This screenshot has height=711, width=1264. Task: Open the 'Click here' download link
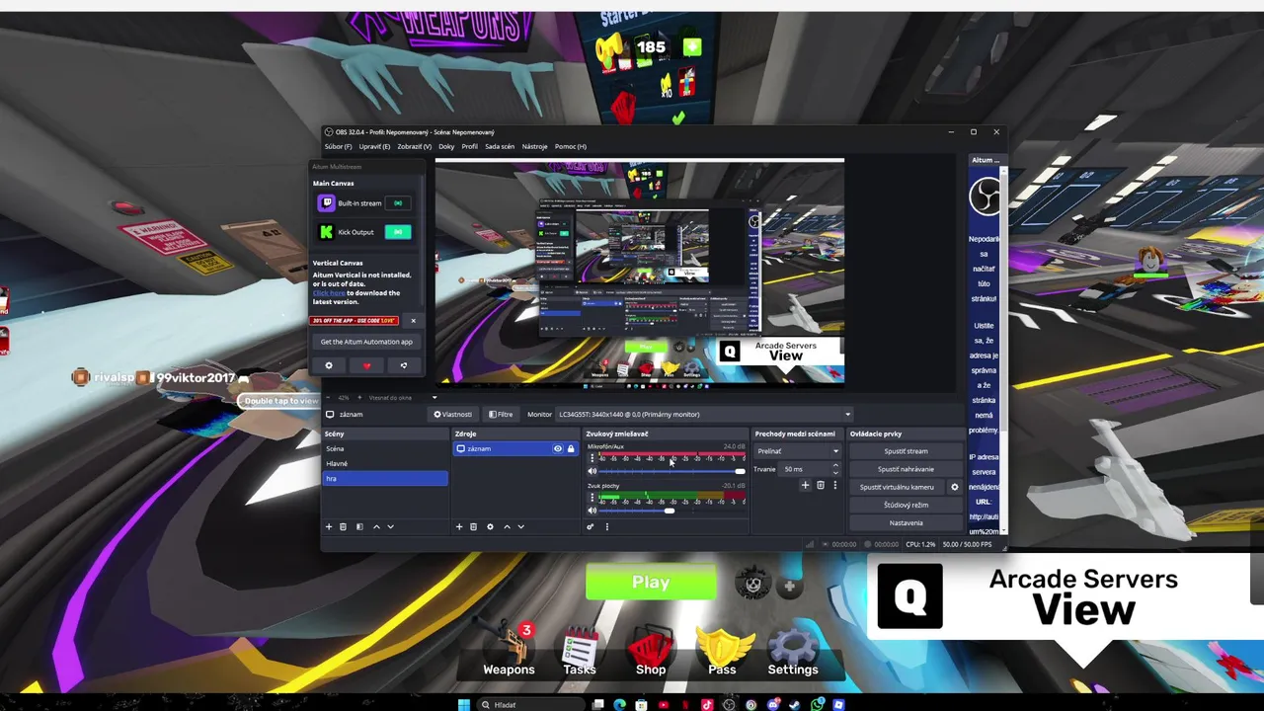pyautogui.click(x=329, y=293)
